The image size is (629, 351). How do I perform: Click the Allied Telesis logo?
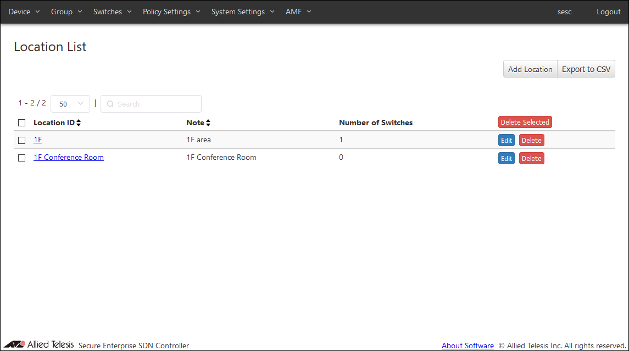tap(38, 345)
